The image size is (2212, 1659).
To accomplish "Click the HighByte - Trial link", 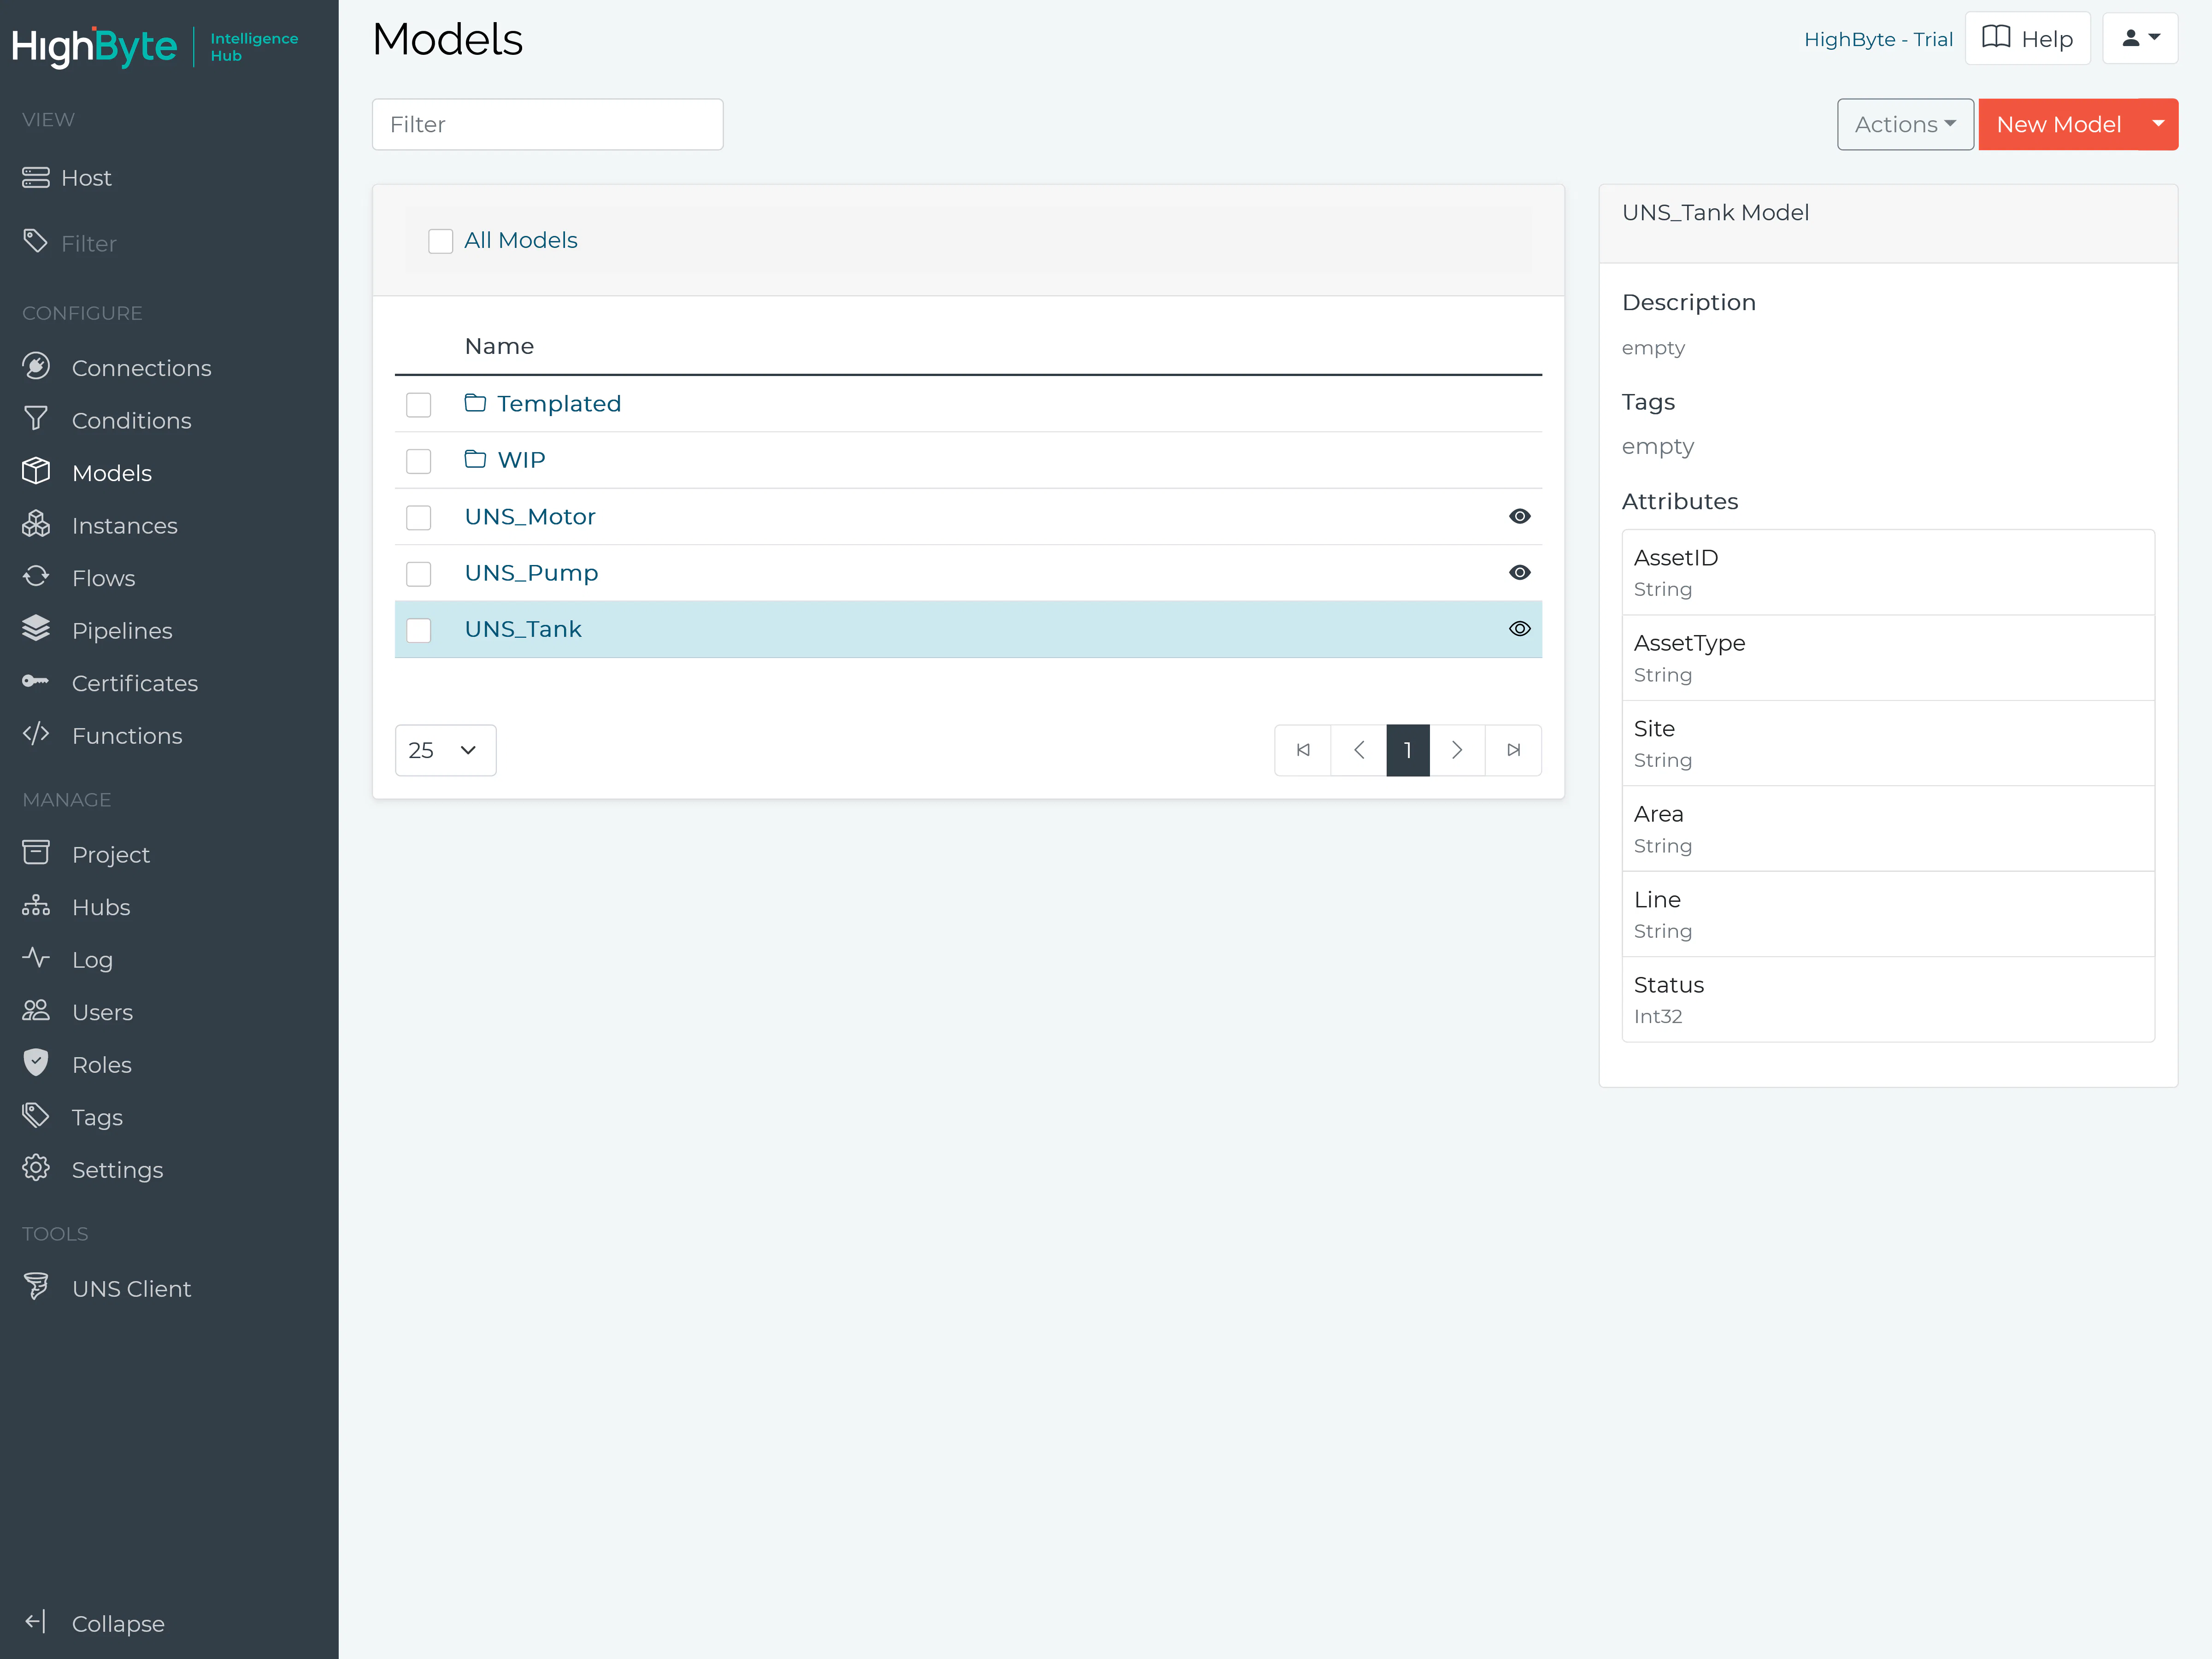I will [x=1878, y=39].
